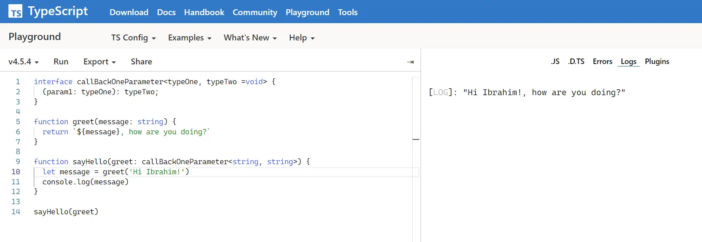Visit the Community page
This screenshot has width=702, height=242.
255,12
